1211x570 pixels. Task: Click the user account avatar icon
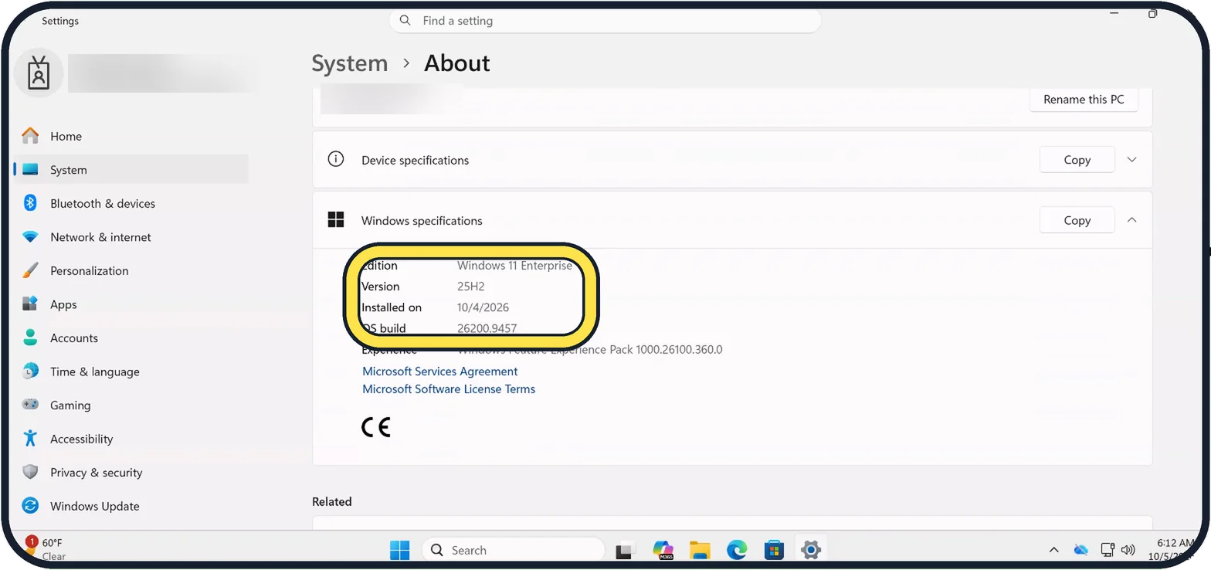[39, 73]
